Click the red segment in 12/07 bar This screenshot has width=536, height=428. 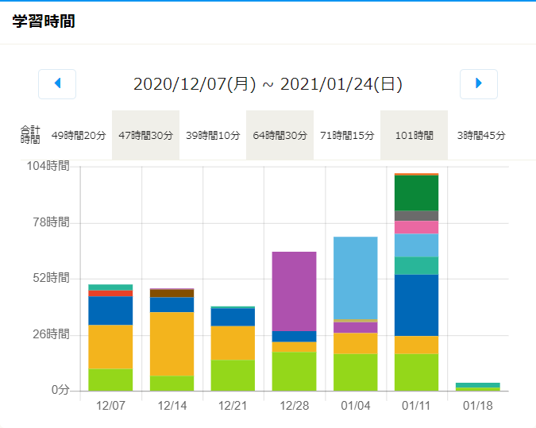[x=110, y=294]
